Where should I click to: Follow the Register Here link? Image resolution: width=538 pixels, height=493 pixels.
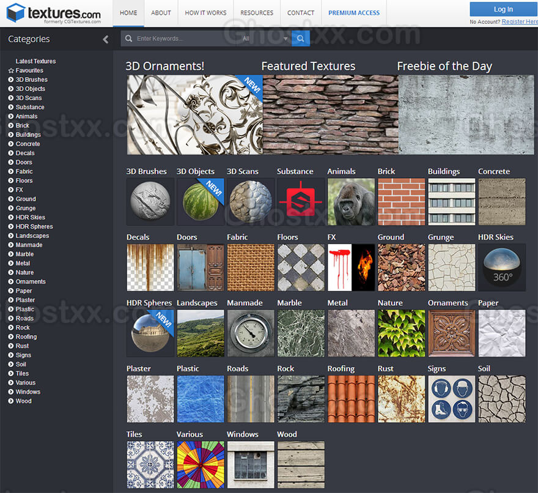[x=519, y=21]
